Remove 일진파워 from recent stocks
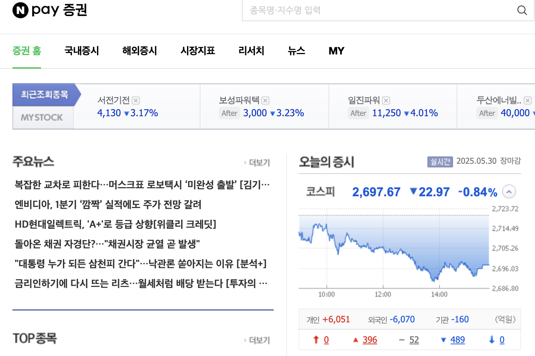 click(386, 100)
